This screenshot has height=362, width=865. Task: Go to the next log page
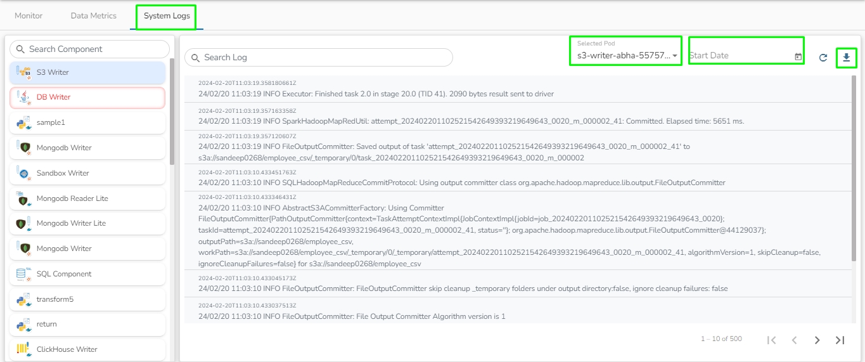817,340
